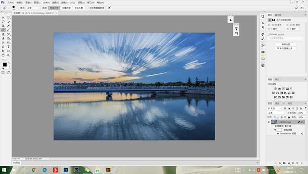
Task: Open the healing Mode dropdown
Action: (x=33, y=8)
